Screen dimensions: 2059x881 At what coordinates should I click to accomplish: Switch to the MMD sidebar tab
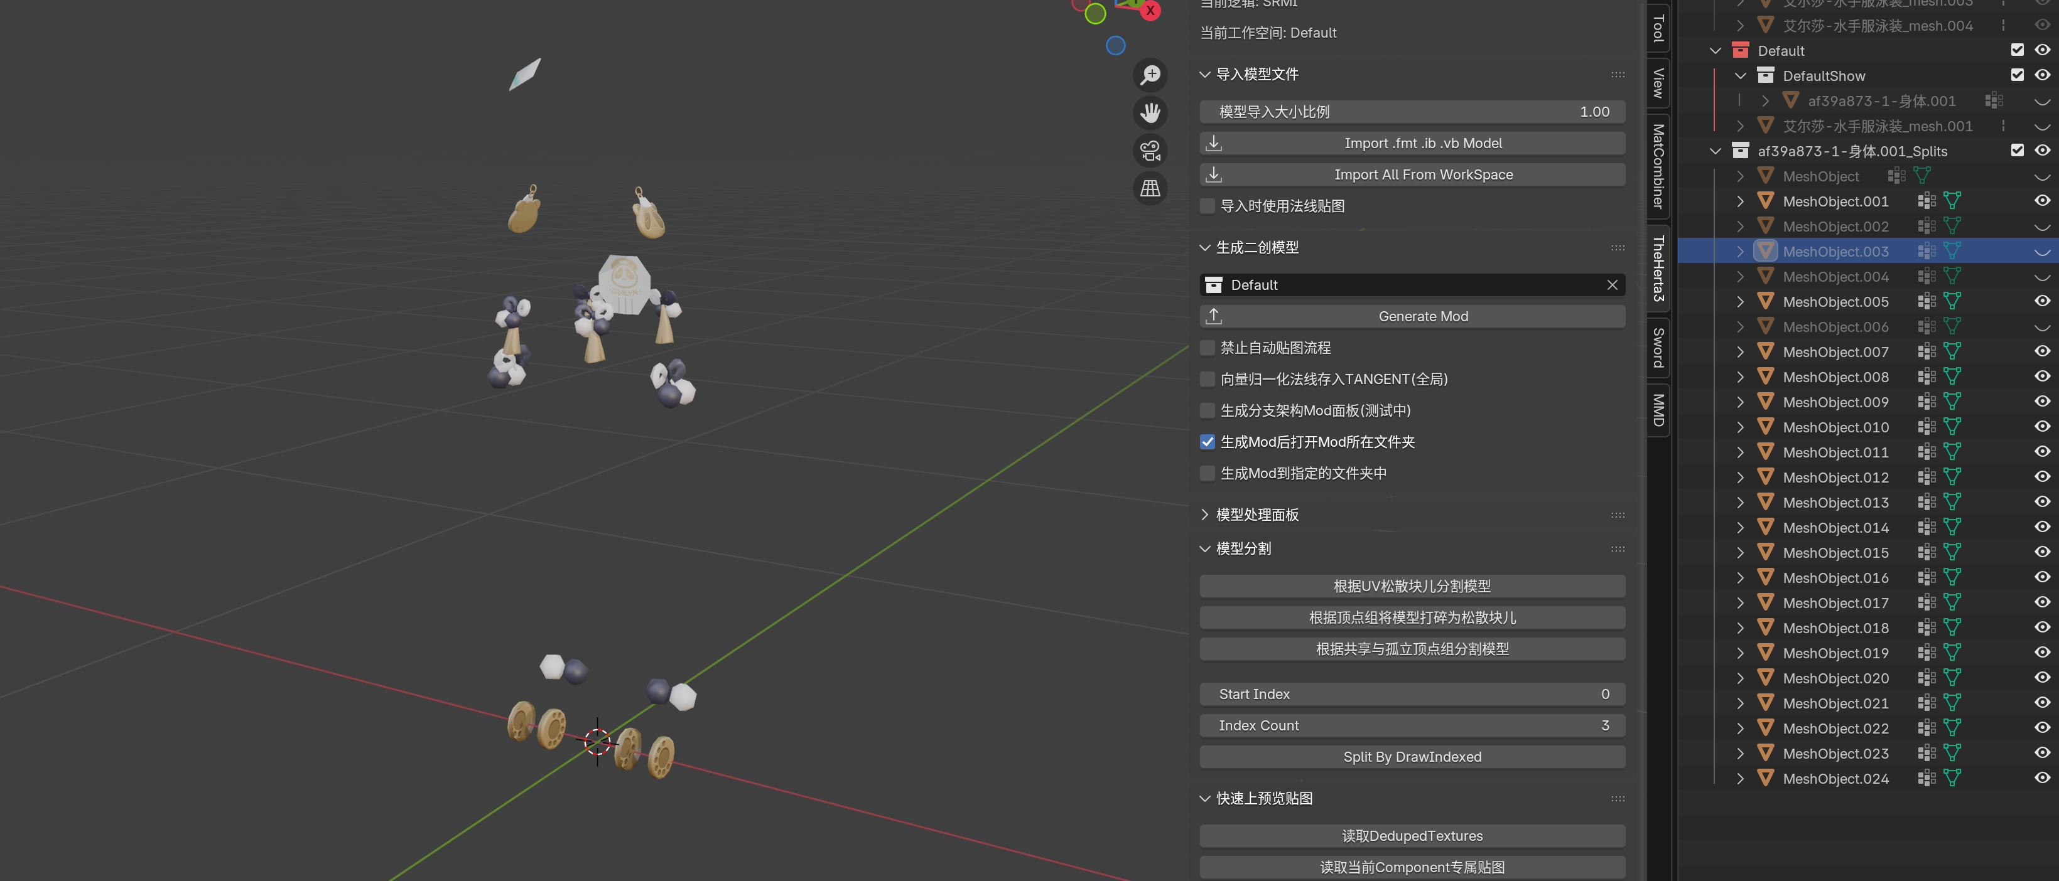(1658, 410)
